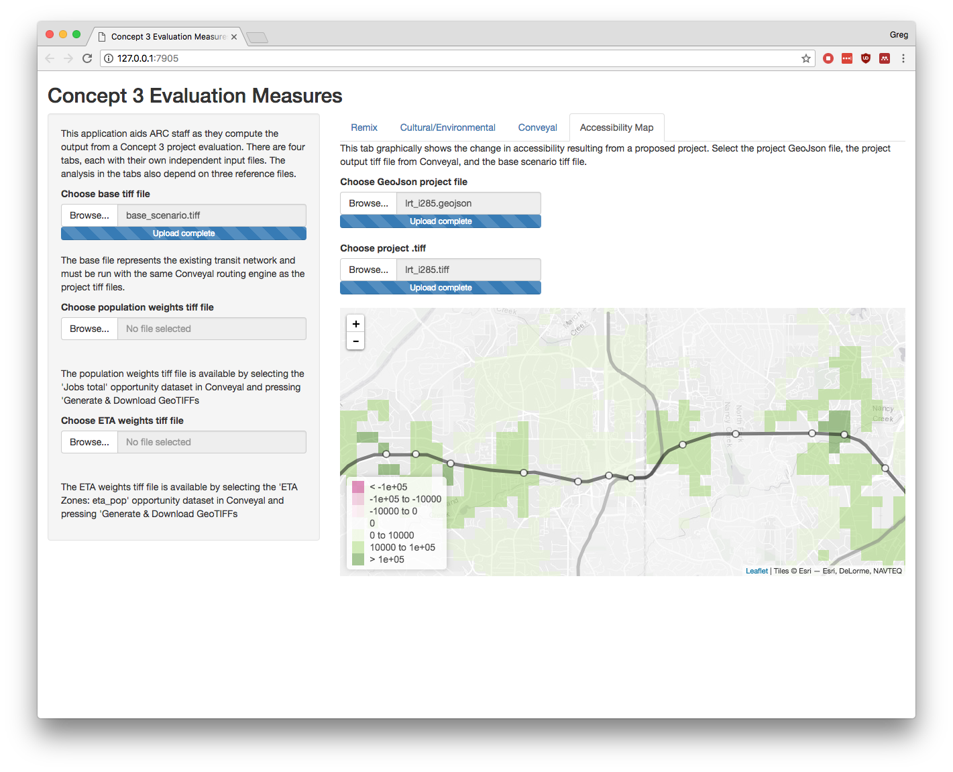Click the '> 1e+05' legend swatch
The image size is (953, 772).
(x=358, y=559)
